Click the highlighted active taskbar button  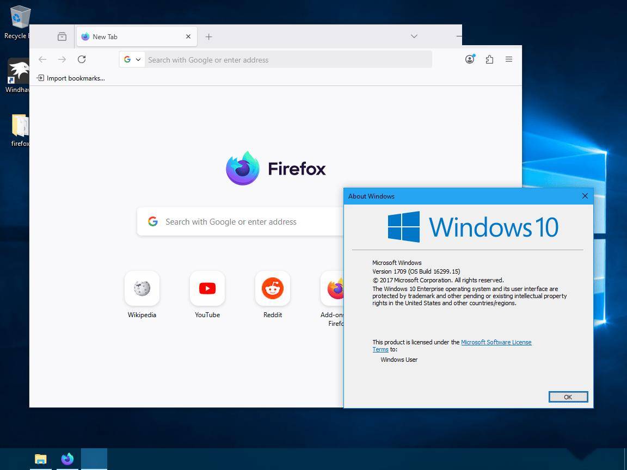click(94, 459)
